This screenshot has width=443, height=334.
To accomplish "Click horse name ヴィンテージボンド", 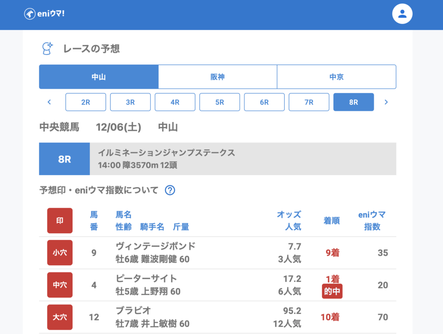I will (156, 246).
